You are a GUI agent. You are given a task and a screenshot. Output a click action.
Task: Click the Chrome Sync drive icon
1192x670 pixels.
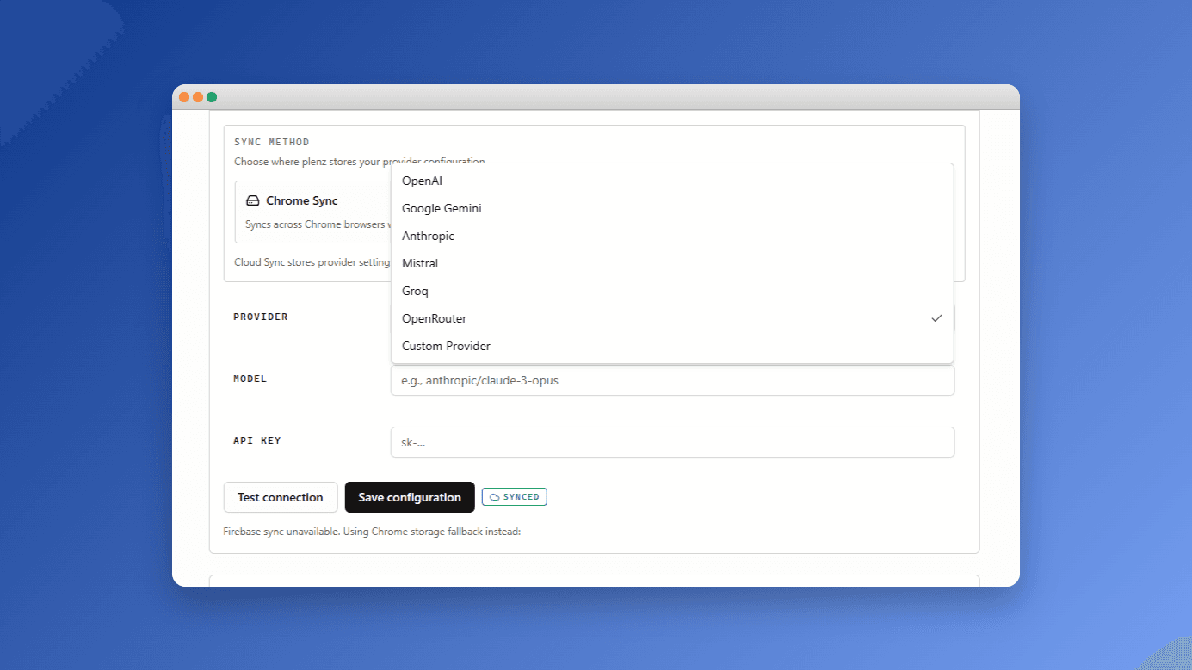(252, 200)
